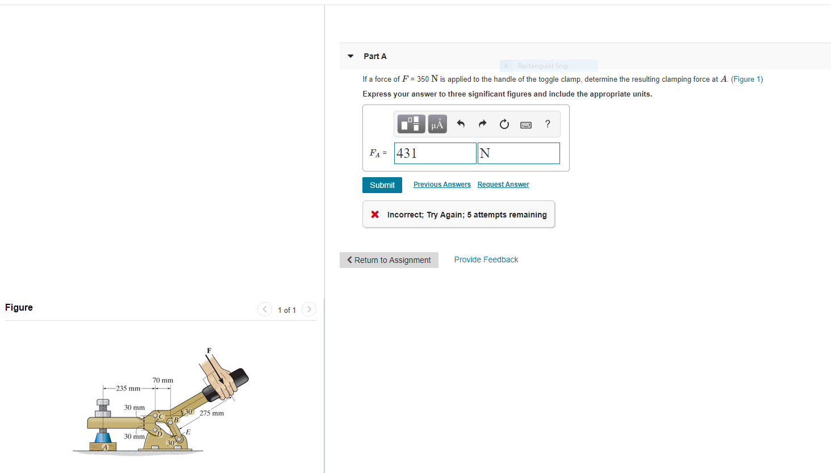Open the Figure 1 link in question
Screen dimensions: 831x473
pyautogui.click(x=747, y=79)
